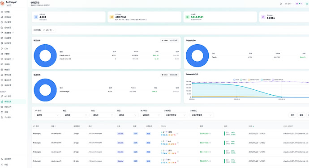Click the orange icon on 440.74M card
The width and height of the screenshot is (309, 168).
(x=112, y=17)
